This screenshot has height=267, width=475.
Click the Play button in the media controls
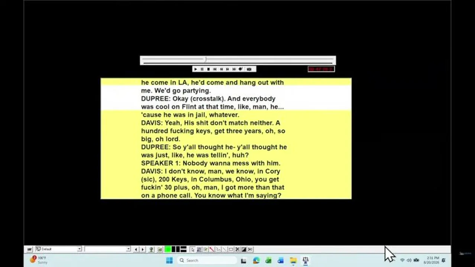[196, 69]
